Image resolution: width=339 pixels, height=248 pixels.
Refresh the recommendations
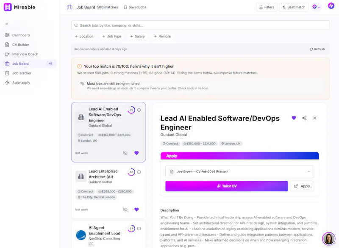[x=317, y=49]
